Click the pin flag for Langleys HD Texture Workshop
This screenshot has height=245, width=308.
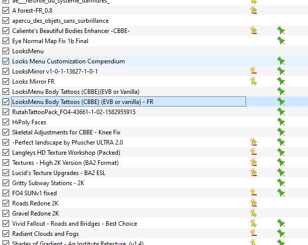point(281,152)
